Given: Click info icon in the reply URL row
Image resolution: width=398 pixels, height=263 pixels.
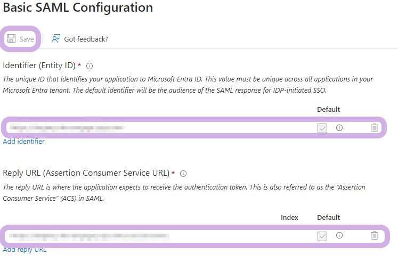Looking at the screenshot, I should 339,235.
